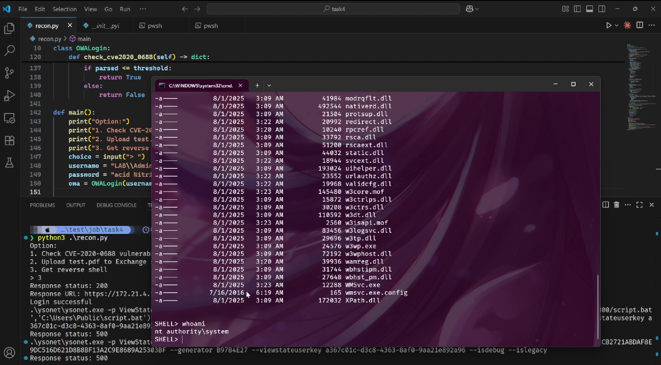The width and height of the screenshot is (661, 365).
Task: Click the Accounts icon
Action: [9, 353]
